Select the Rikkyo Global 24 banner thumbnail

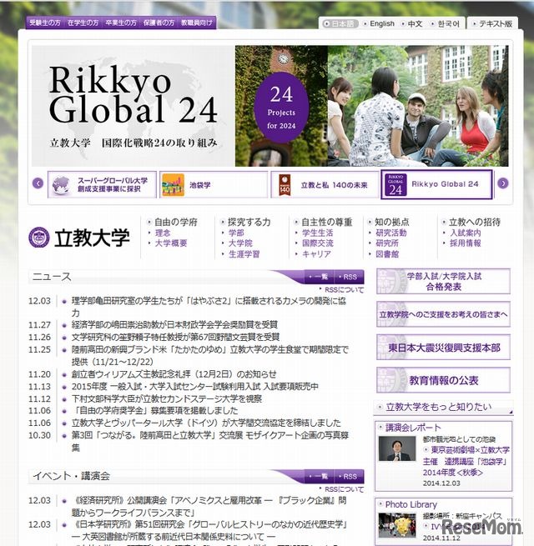pyautogui.click(x=436, y=184)
